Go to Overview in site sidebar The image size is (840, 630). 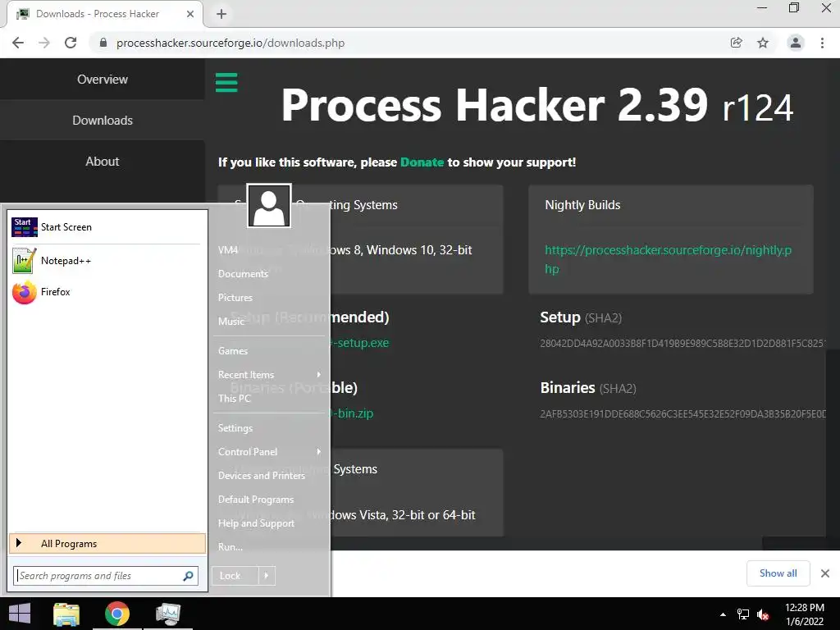tap(103, 80)
